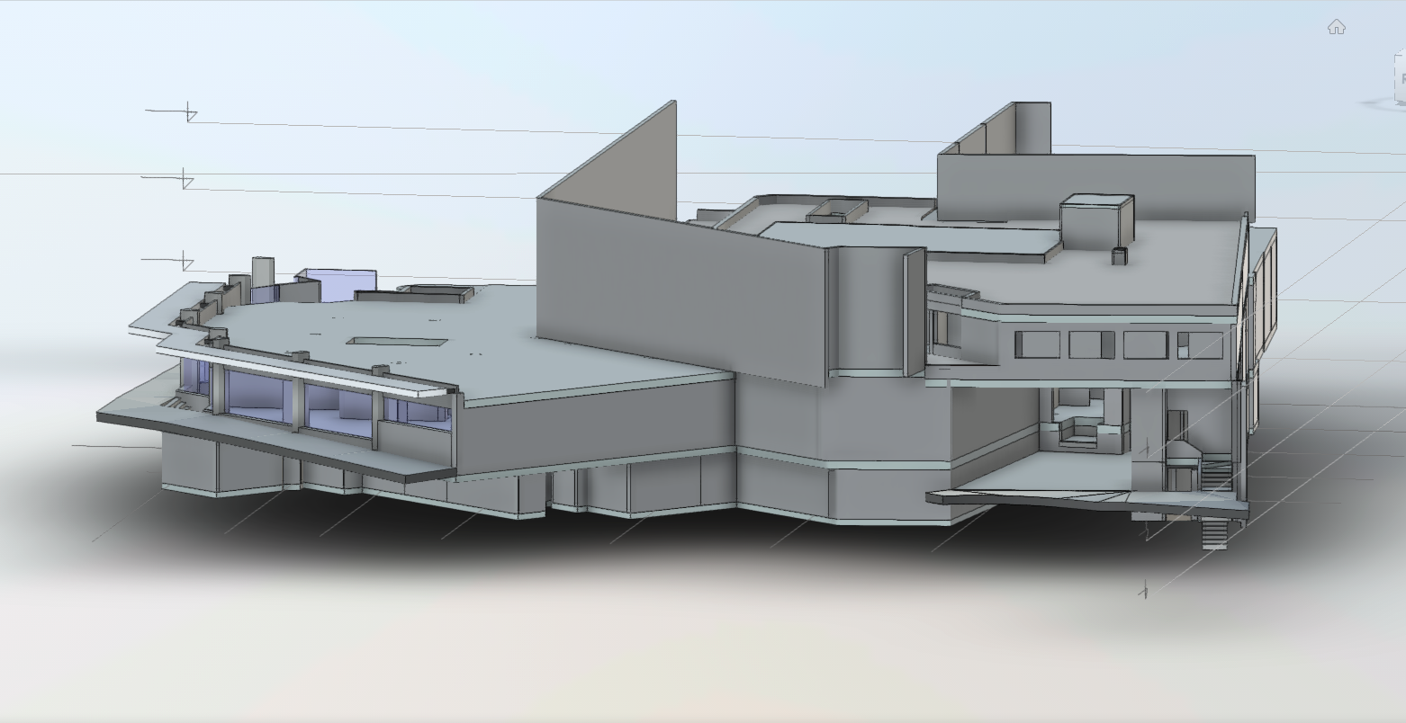1406x723 pixels.
Task: Select the leftmost window in the four-window row
Action: 1037,344
